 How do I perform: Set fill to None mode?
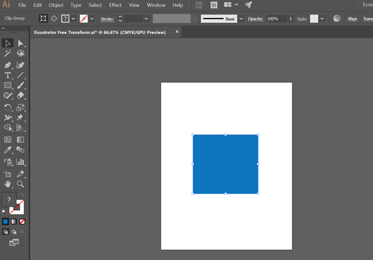[22, 222]
